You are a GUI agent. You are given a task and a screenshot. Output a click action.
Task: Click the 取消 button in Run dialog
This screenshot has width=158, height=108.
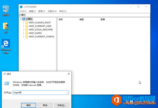[45, 105]
